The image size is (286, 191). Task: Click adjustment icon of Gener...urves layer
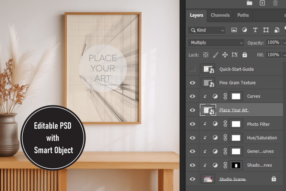click(215, 151)
